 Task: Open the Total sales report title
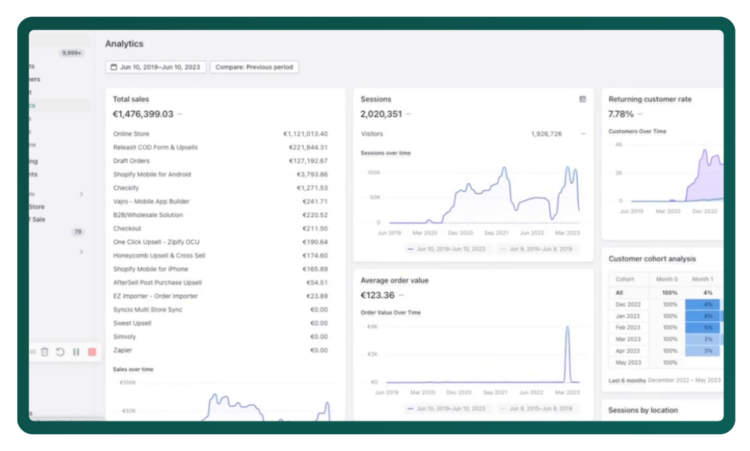(131, 99)
